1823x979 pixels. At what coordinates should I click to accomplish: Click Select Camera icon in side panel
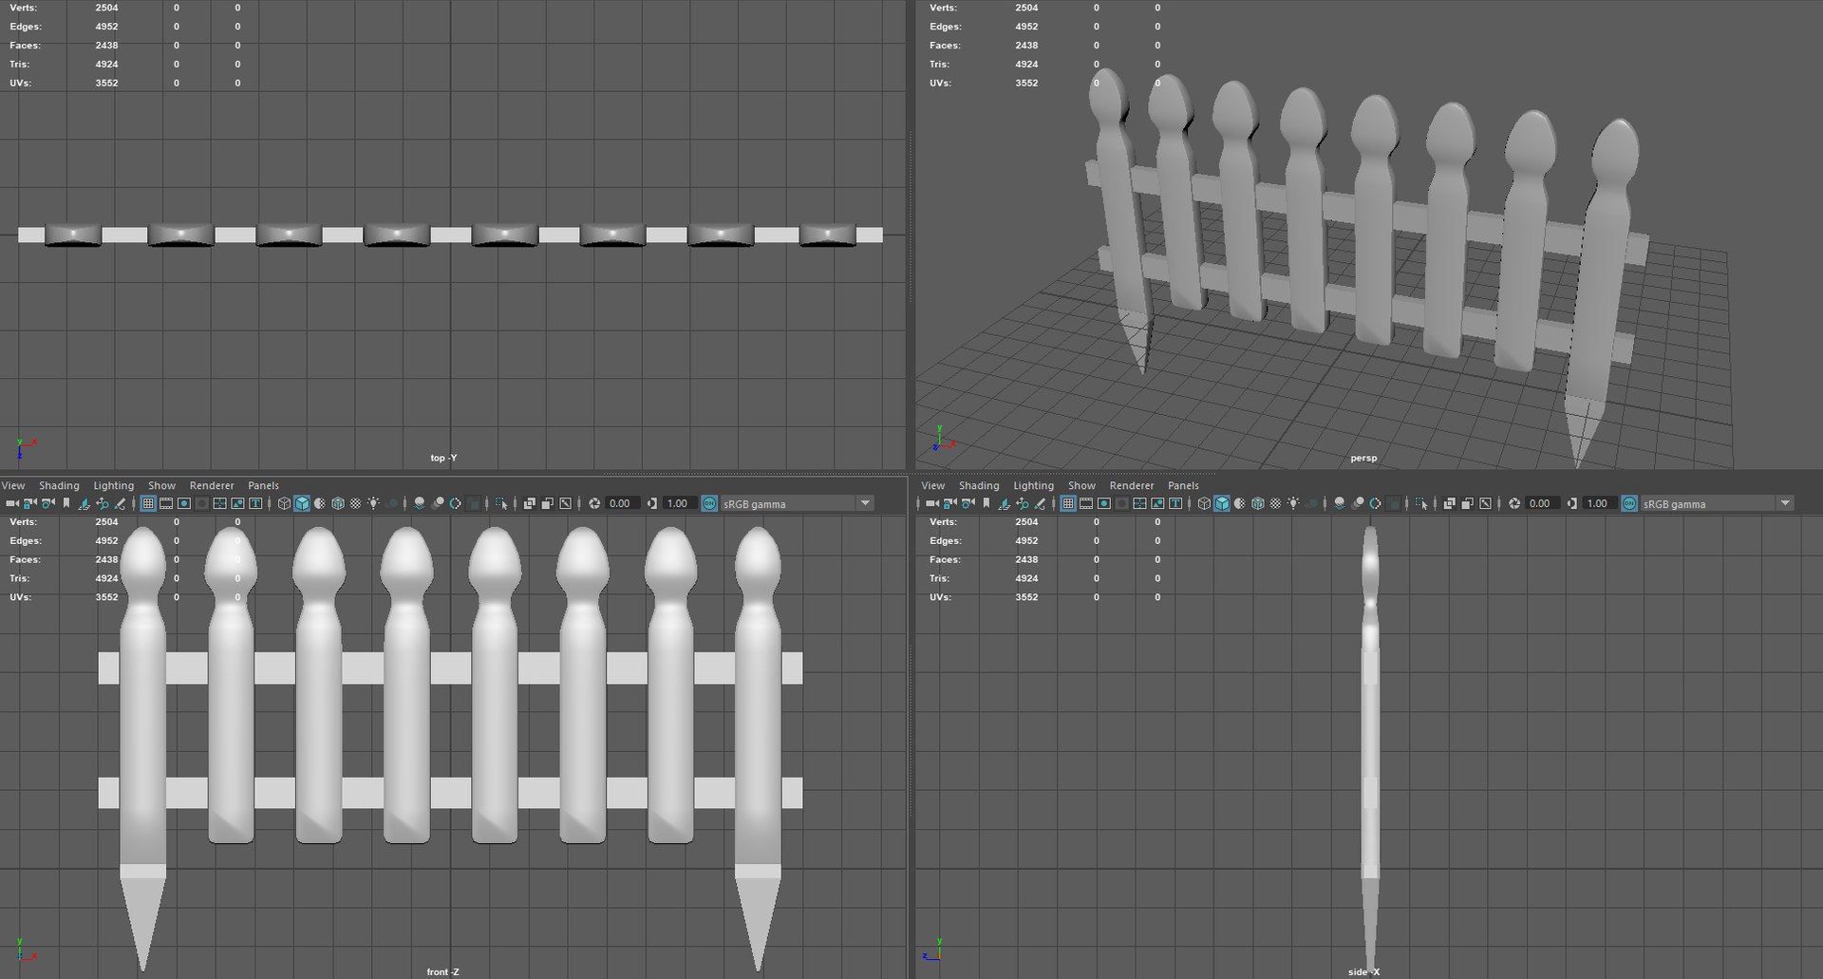(x=932, y=503)
